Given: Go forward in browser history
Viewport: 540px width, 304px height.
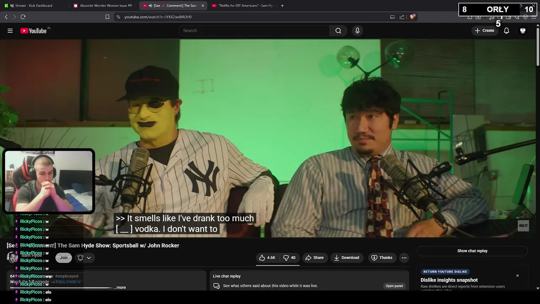Looking at the screenshot, I should (x=14, y=17).
